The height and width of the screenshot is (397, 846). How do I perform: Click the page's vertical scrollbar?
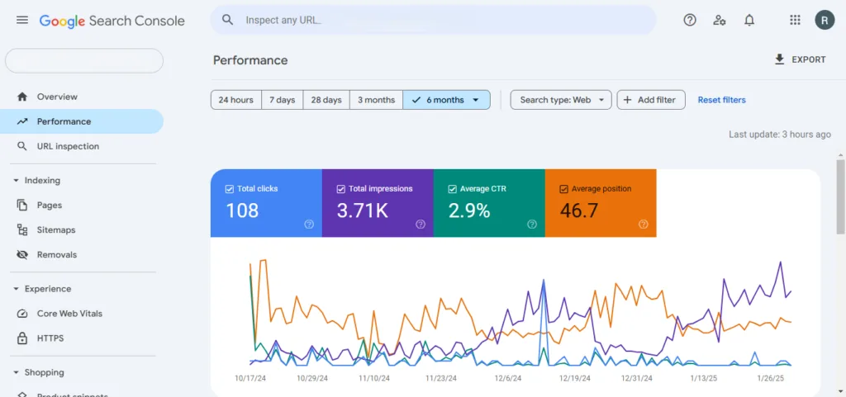coord(840,198)
